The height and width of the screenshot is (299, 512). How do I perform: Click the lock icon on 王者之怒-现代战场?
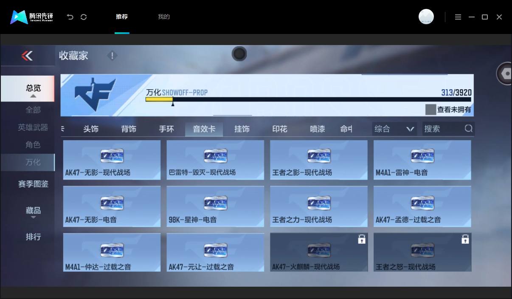click(x=465, y=240)
